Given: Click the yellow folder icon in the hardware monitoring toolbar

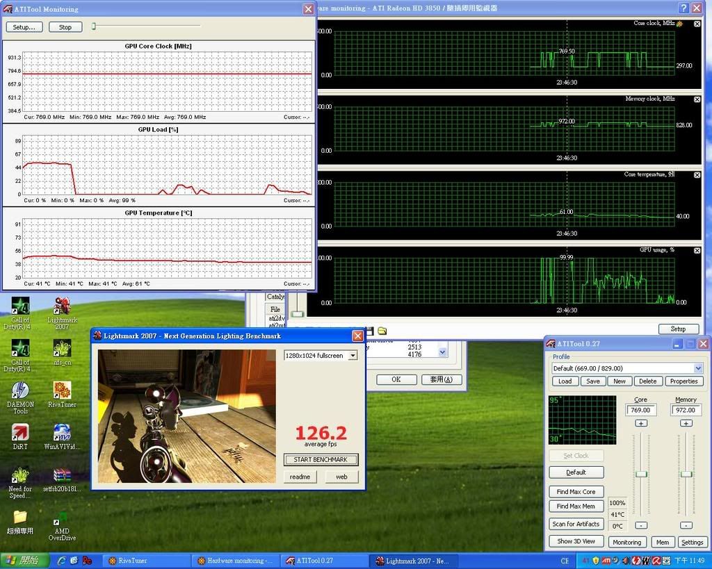Looking at the screenshot, I should [x=382, y=331].
